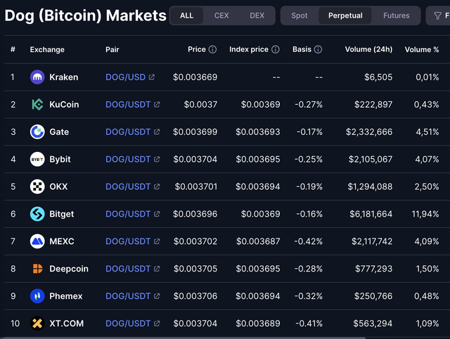This screenshot has height=339, width=450.
Task: Sort by # rank column header
Action: (x=13, y=49)
